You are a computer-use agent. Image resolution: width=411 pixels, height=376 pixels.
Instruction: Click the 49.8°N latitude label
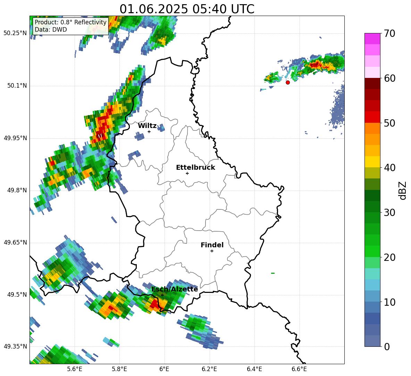(x=17, y=190)
